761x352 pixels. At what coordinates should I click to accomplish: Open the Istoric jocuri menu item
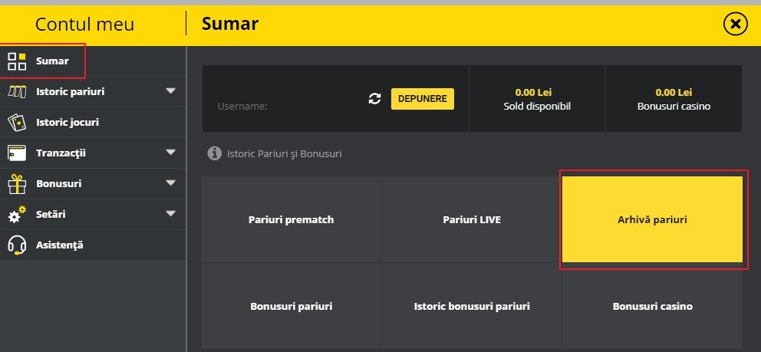68,122
